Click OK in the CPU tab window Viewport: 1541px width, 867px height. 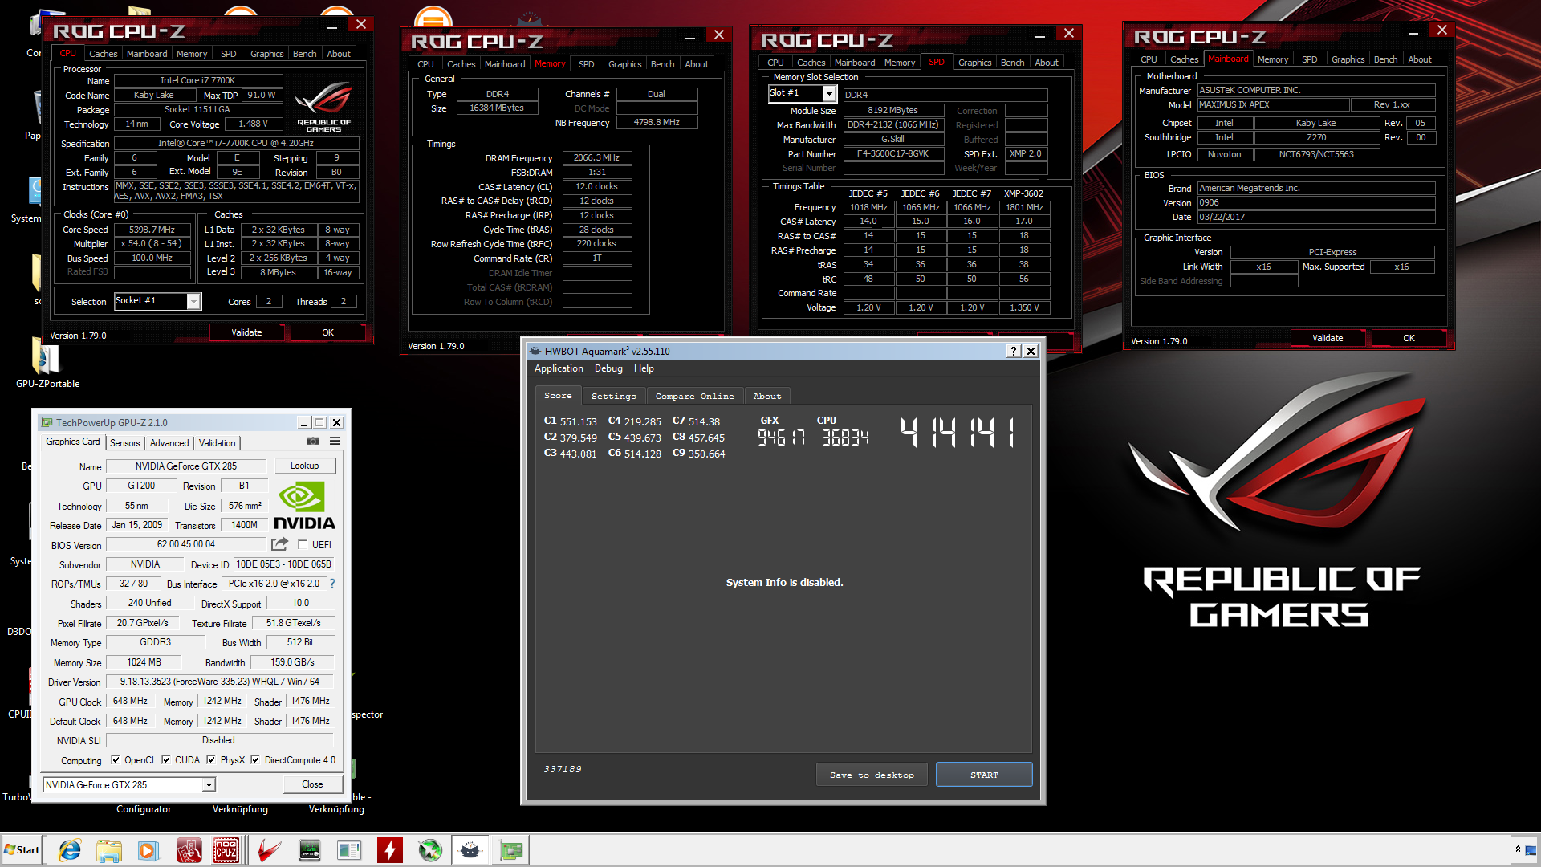327,332
